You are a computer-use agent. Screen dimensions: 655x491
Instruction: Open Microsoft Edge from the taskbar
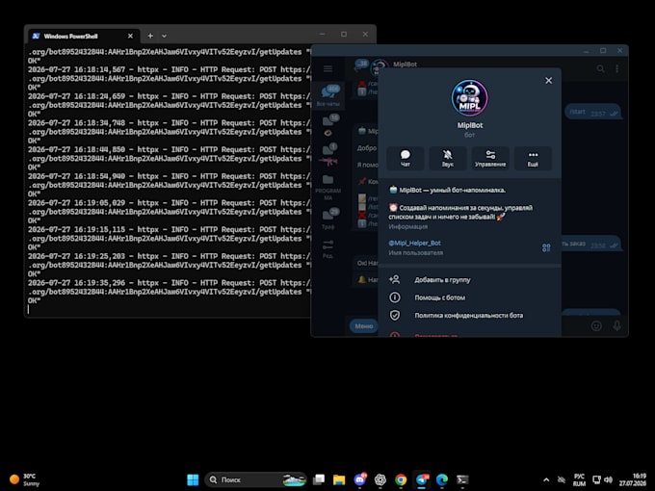[442, 479]
